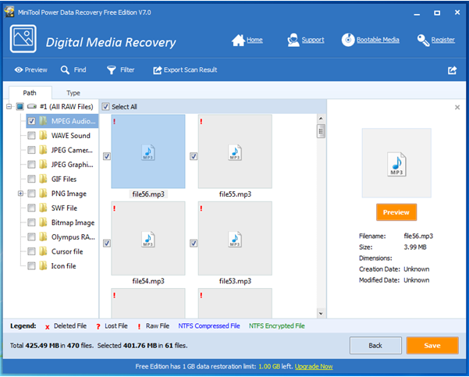Select the Olympus RA... tree item

(73, 237)
